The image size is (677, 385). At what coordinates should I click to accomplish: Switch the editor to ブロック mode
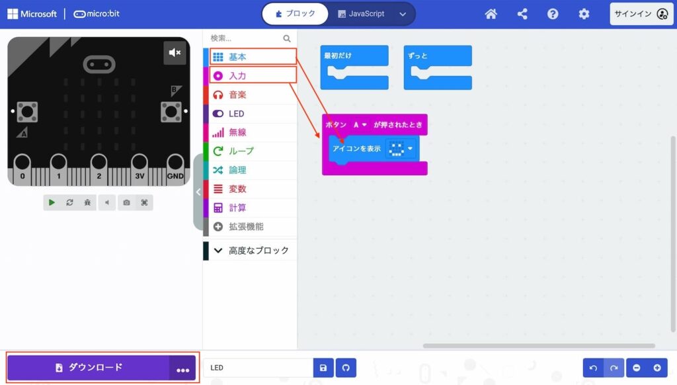[x=295, y=14]
